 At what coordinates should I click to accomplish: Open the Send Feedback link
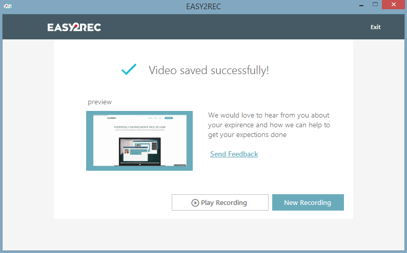coord(234,154)
